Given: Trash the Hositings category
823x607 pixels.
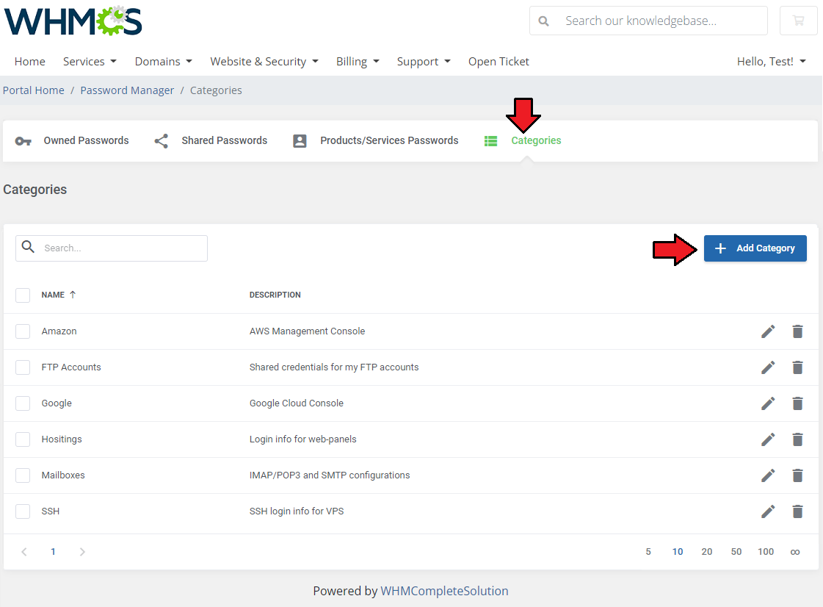Looking at the screenshot, I should coord(797,439).
